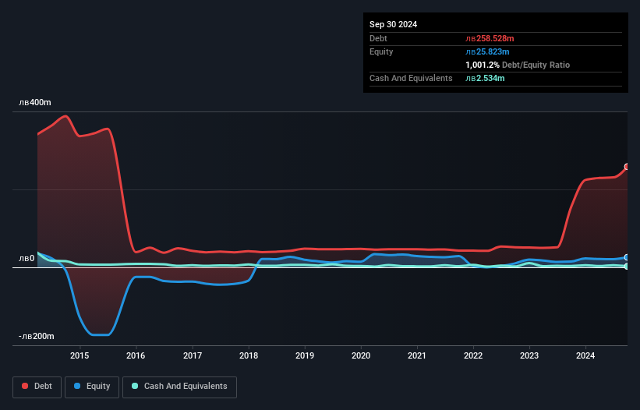The height and width of the screenshot is (410, 640).
Task: Click the red Debt legend dot
Action: click(x=25, y=386)
